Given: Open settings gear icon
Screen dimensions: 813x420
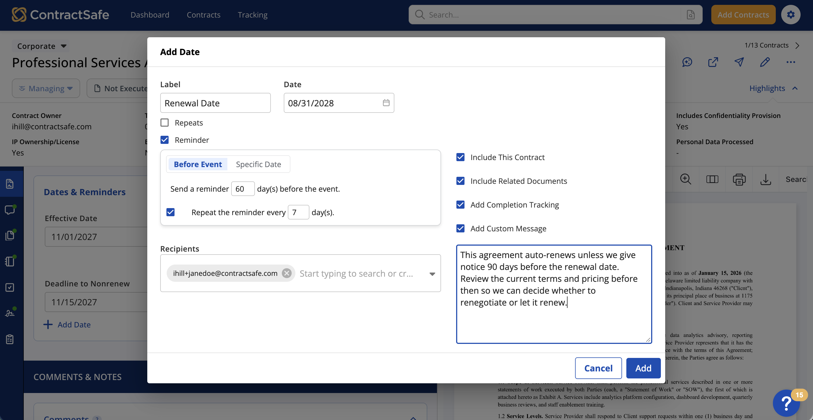Looking at the screenshot, I should click(x=791, y=15).
